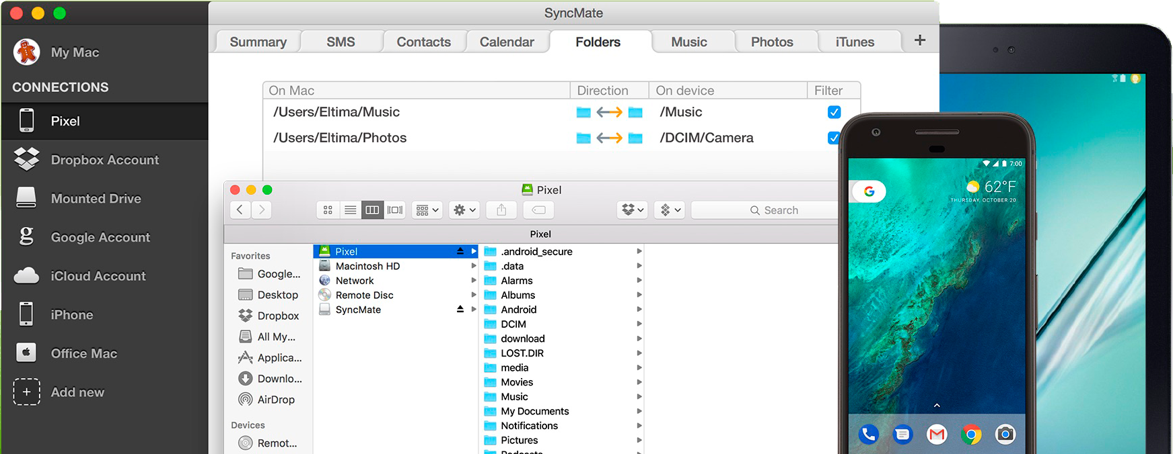
Task: Open the Finder Action gear menu
Action: (x=464, y=210)
